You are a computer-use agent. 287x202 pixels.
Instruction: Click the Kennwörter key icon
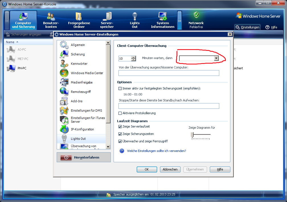pos(64,64)
